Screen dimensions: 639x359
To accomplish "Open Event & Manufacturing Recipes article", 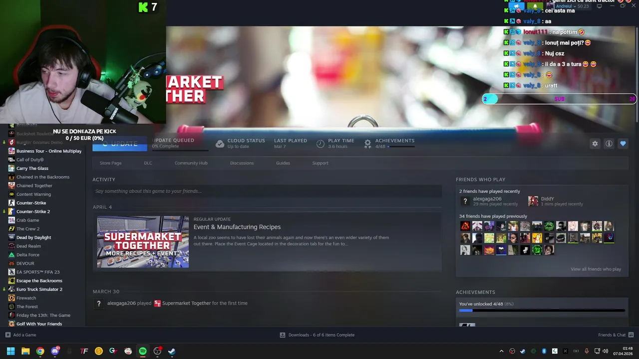I will coord(237,227).
